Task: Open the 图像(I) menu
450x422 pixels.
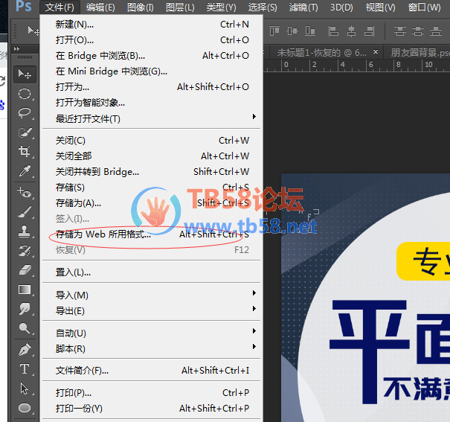Action: pyautogui.click(x=141, y=7)
